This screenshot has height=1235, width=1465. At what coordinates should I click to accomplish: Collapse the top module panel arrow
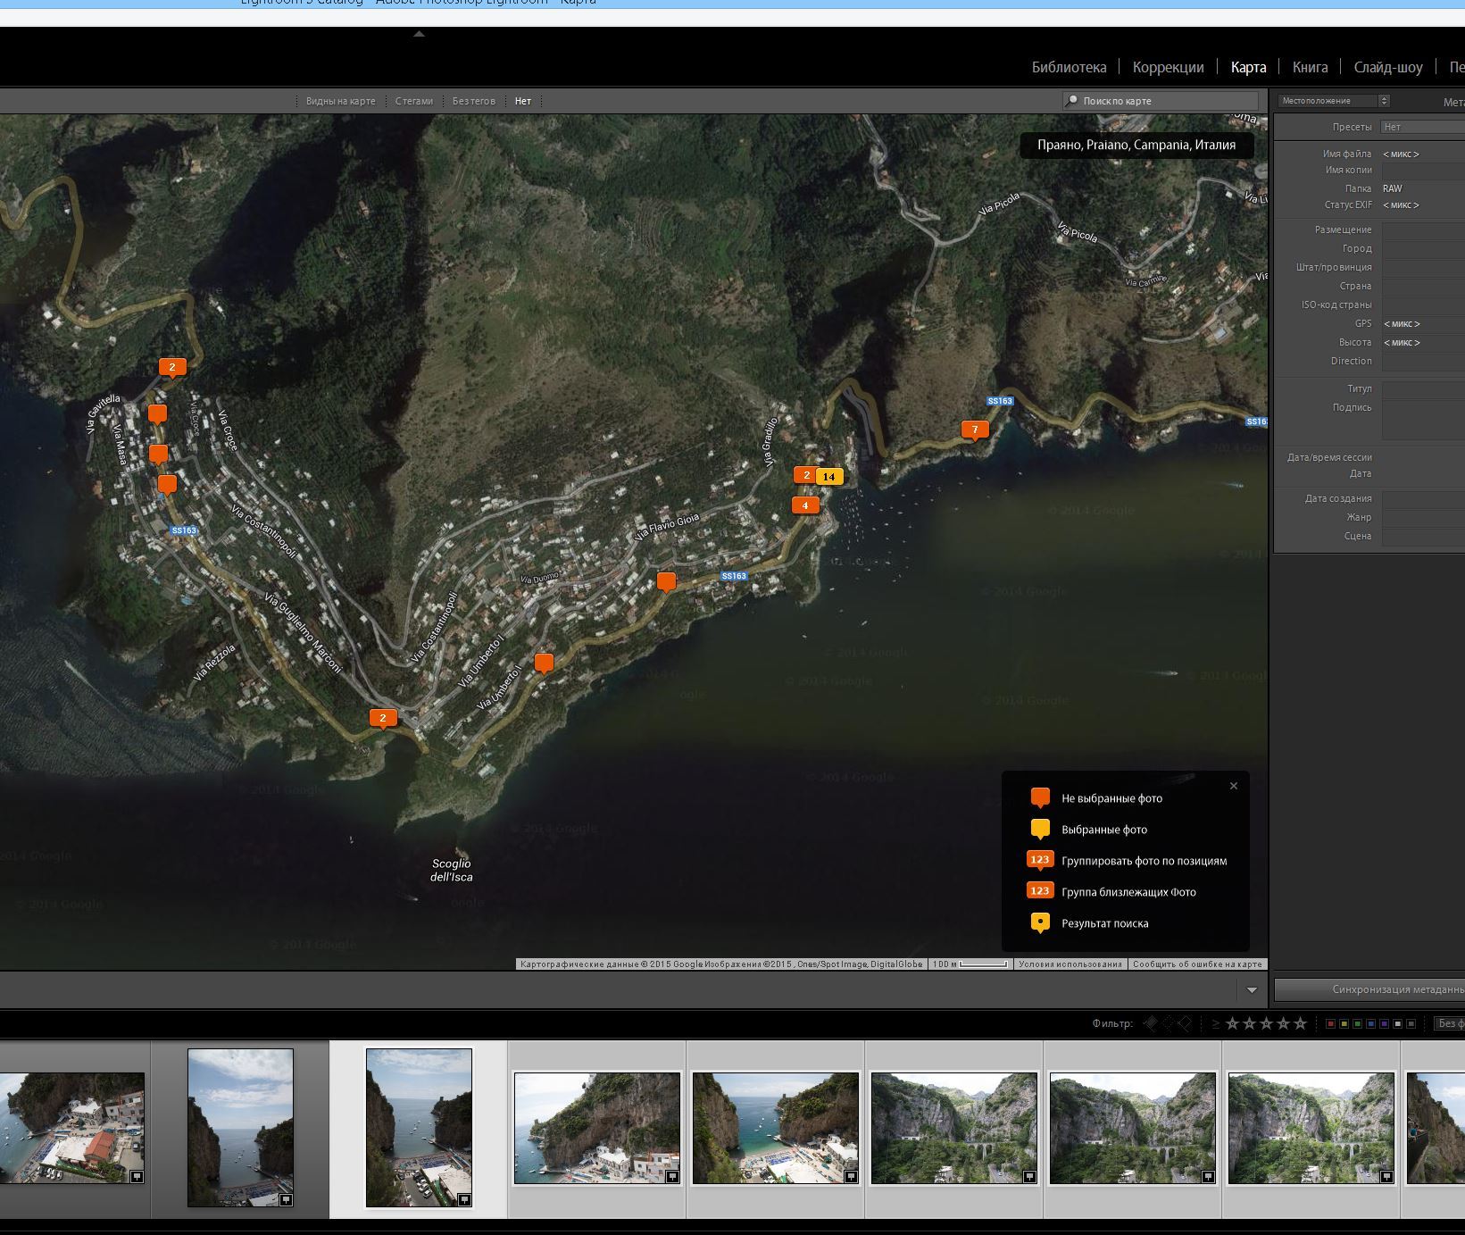click(419, 34)
